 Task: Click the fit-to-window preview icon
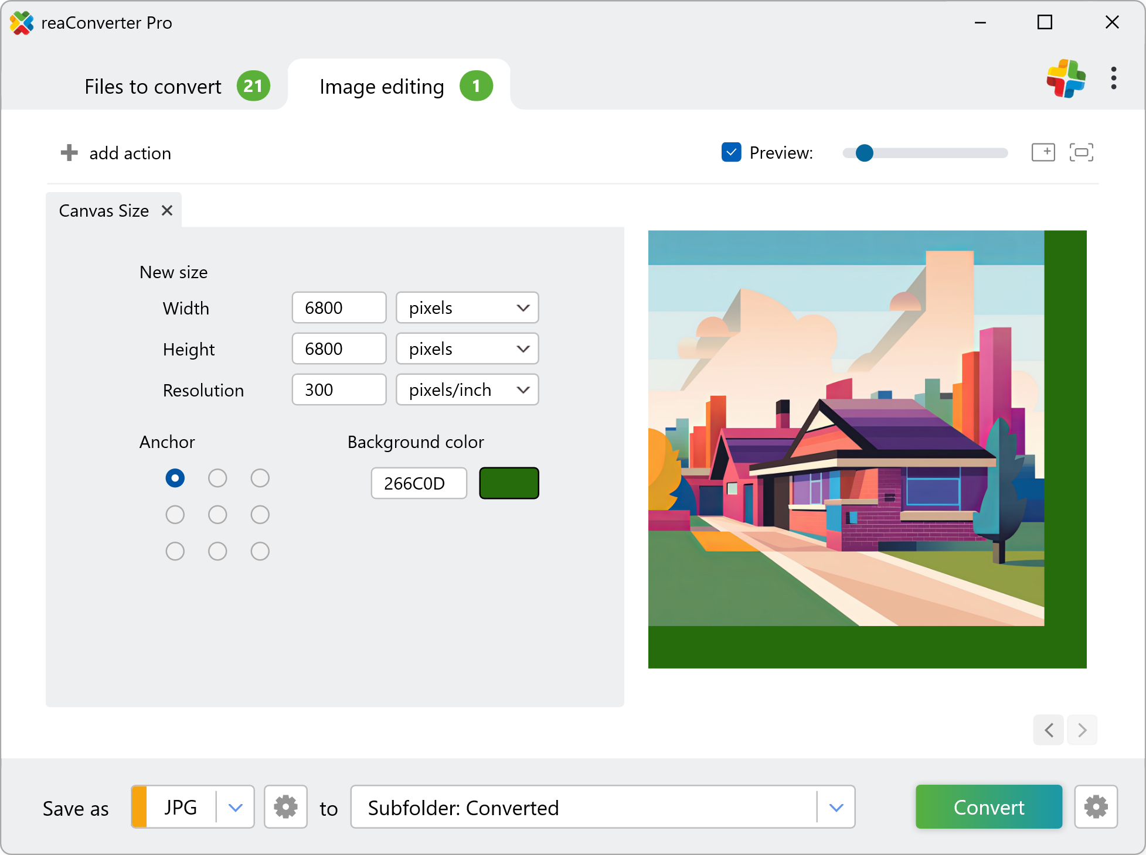[x=1081, y=152]
